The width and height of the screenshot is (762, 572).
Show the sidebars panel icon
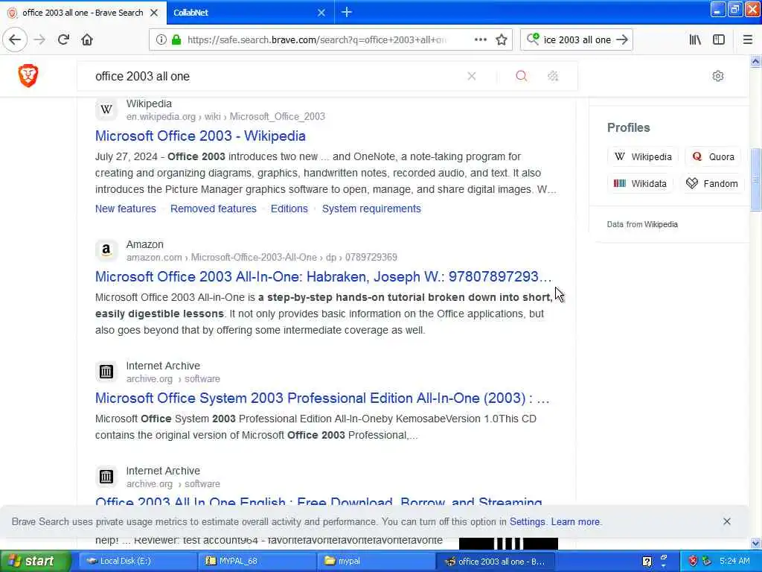[x=719, y=40]
